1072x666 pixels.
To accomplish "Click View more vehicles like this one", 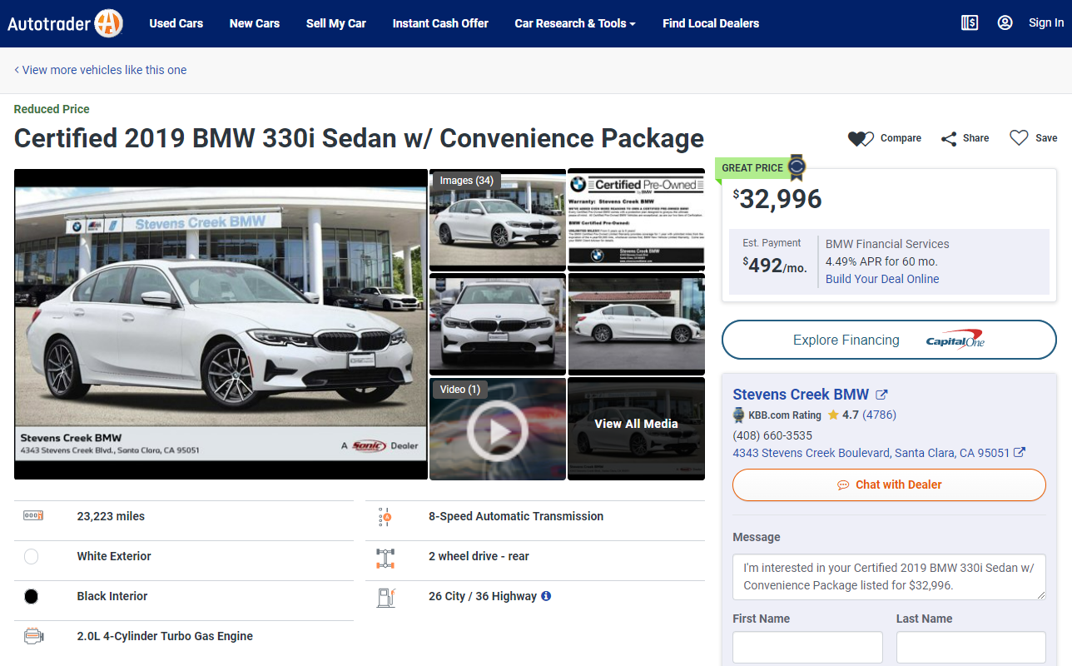I will [x=101, y=70].
